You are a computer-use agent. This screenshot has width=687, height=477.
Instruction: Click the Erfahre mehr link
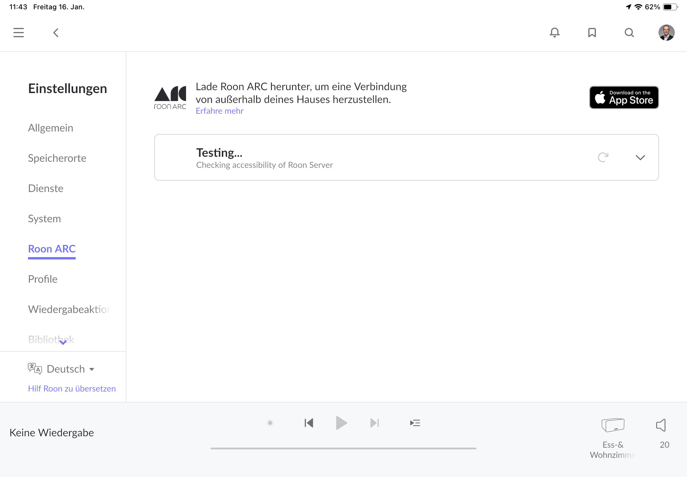pos(219,111)
